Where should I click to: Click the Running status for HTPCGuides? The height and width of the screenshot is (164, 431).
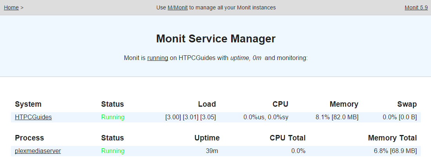(113, 117)
